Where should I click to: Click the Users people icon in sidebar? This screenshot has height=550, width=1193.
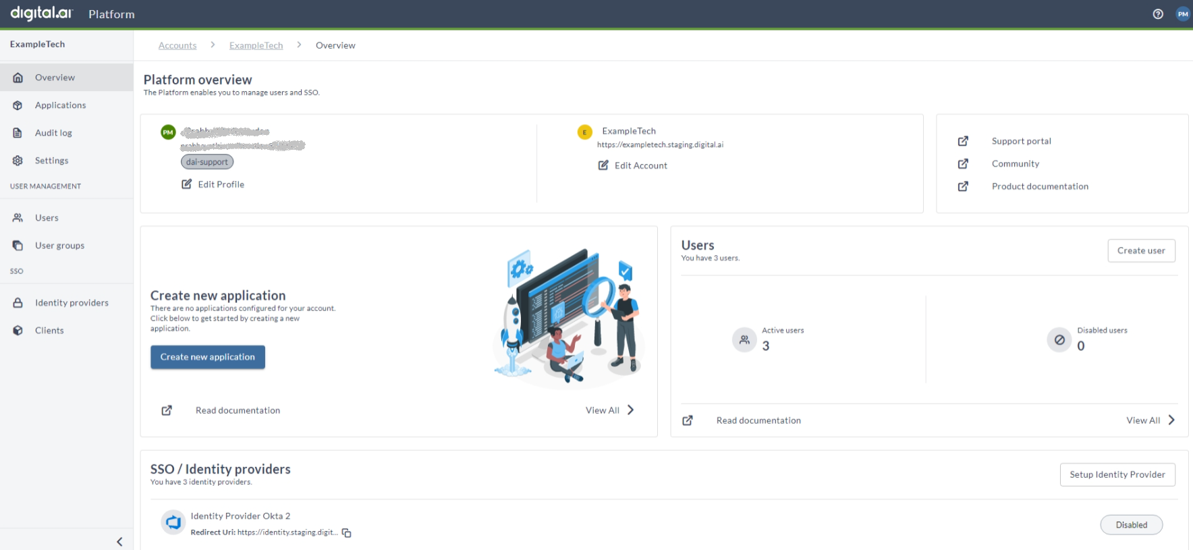tap(18, 218)
